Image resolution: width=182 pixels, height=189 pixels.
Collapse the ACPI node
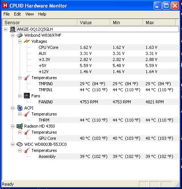(12, 108)
